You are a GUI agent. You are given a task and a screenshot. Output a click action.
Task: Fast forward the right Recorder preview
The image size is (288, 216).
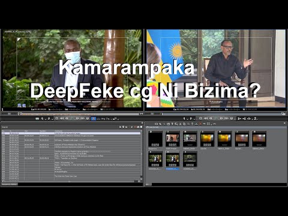(x=226, y=119)
